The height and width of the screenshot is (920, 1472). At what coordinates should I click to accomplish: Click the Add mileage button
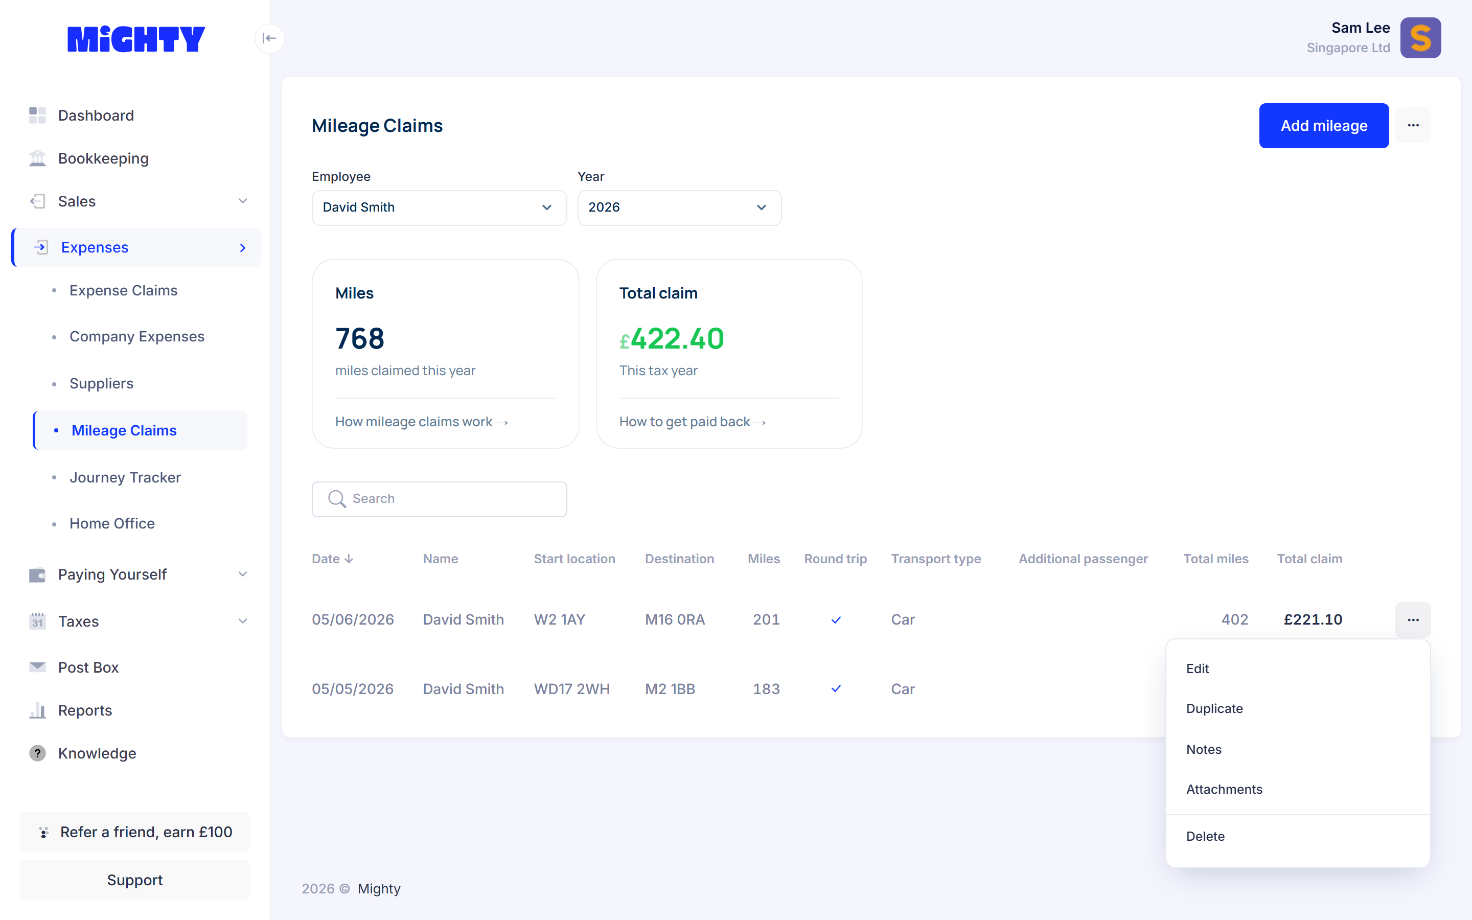(x=1324, y=125)
